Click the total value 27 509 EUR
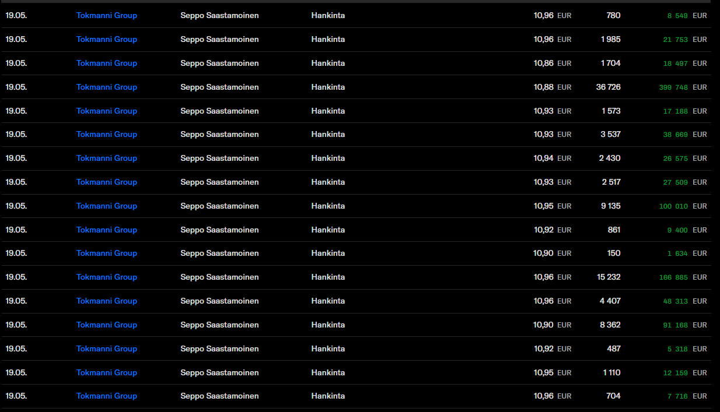This screenshot has width=720, height=412. (x=685, y=182)
